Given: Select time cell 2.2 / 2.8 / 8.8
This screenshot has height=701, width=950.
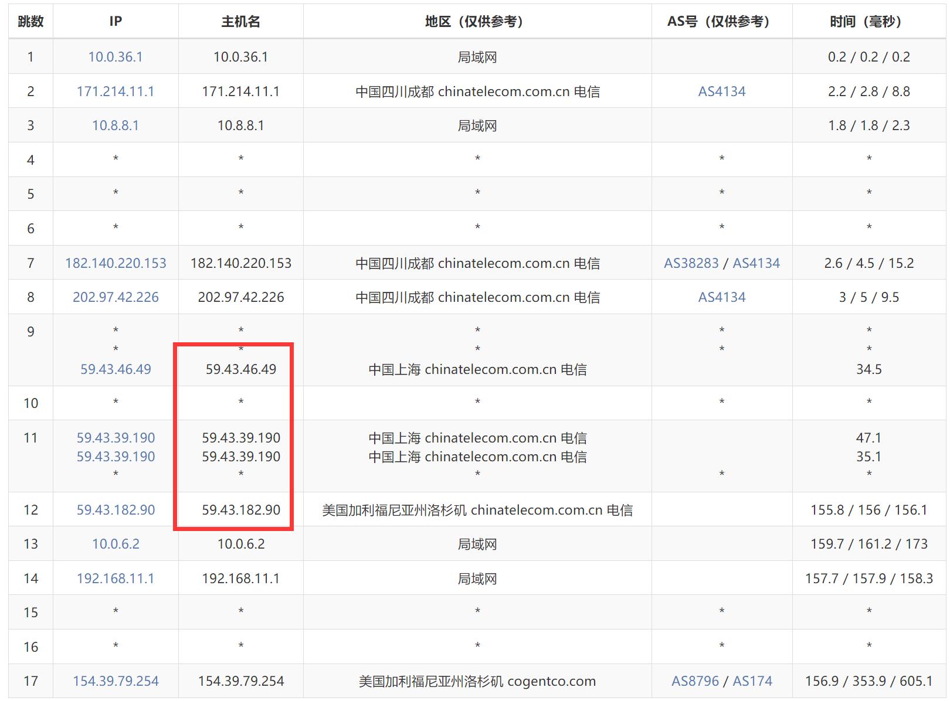Looking at the screenshot, I should pyautogui.click(x=868, y=91).
